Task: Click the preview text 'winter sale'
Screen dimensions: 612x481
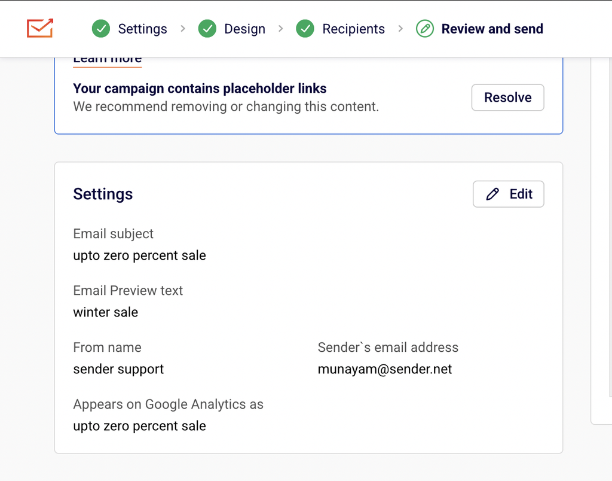Action: coord(105,312)
